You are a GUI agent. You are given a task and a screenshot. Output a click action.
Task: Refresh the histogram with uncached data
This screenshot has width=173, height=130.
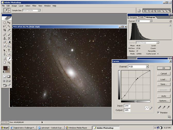coord(170,21)
